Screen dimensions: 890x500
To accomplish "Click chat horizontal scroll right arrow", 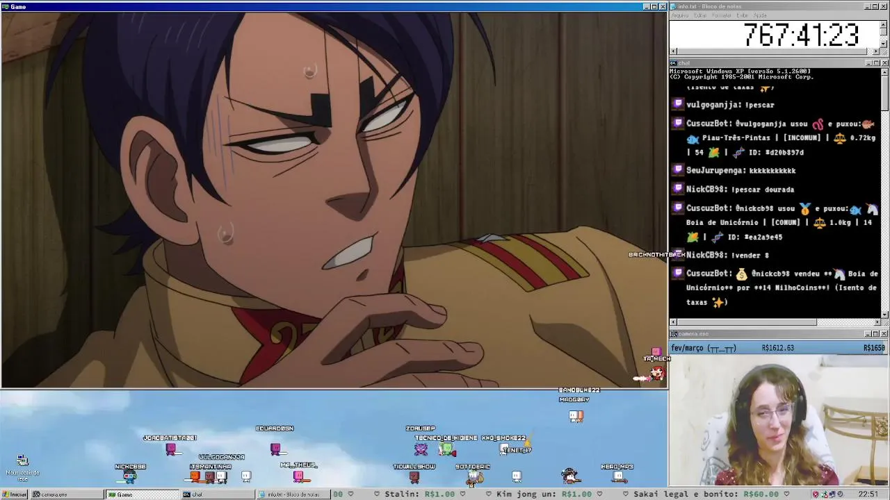I will tap(877, 322).
